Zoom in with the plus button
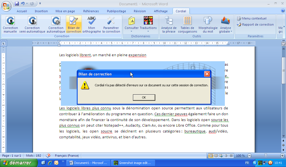 pyautogui.click(x=282, y=156)
